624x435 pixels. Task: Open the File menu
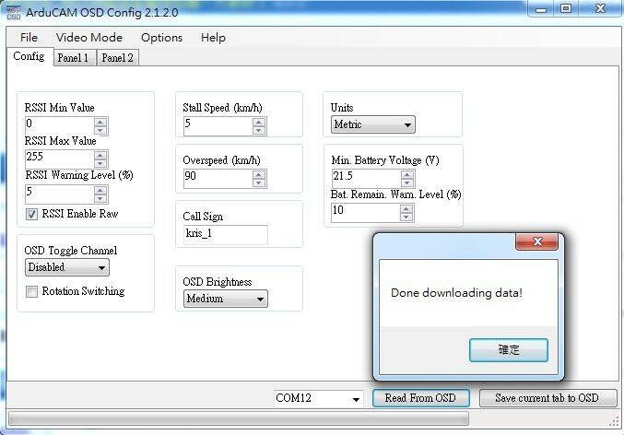(x=29, y=38)
